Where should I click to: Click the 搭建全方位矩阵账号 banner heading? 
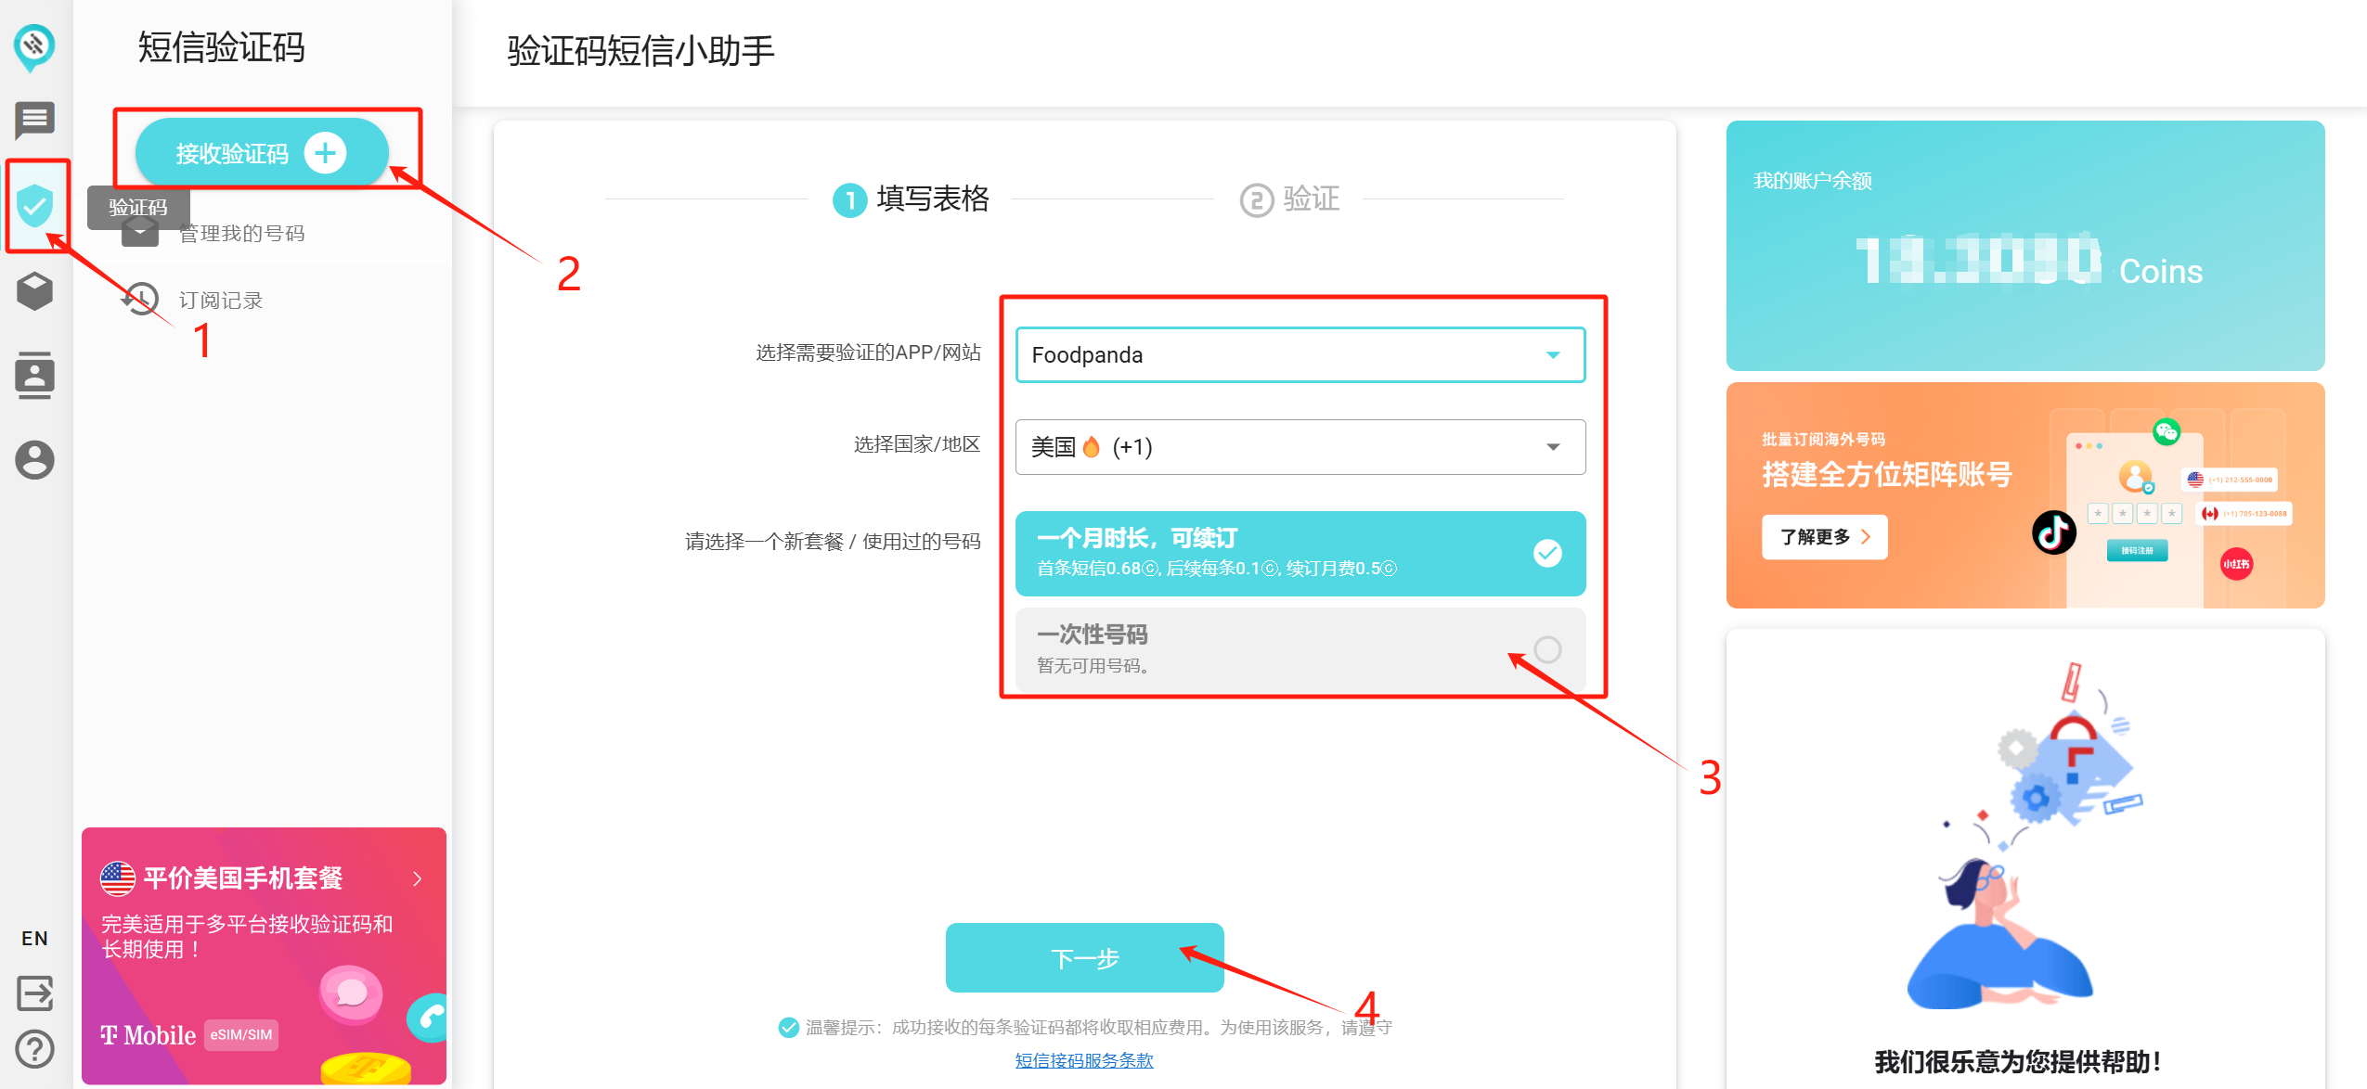[x=1886, y=474]
